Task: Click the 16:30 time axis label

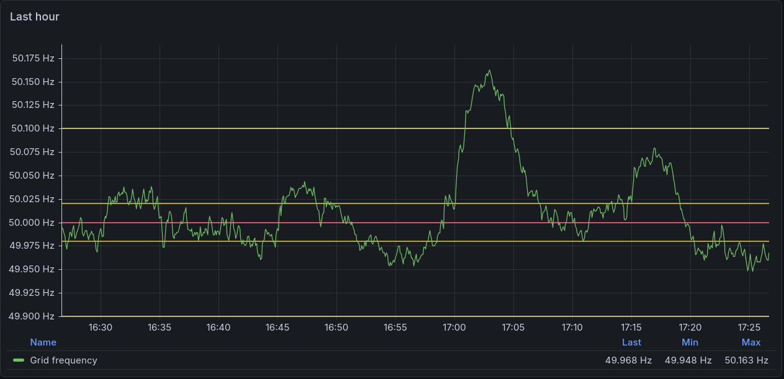Action: (100, 327)
